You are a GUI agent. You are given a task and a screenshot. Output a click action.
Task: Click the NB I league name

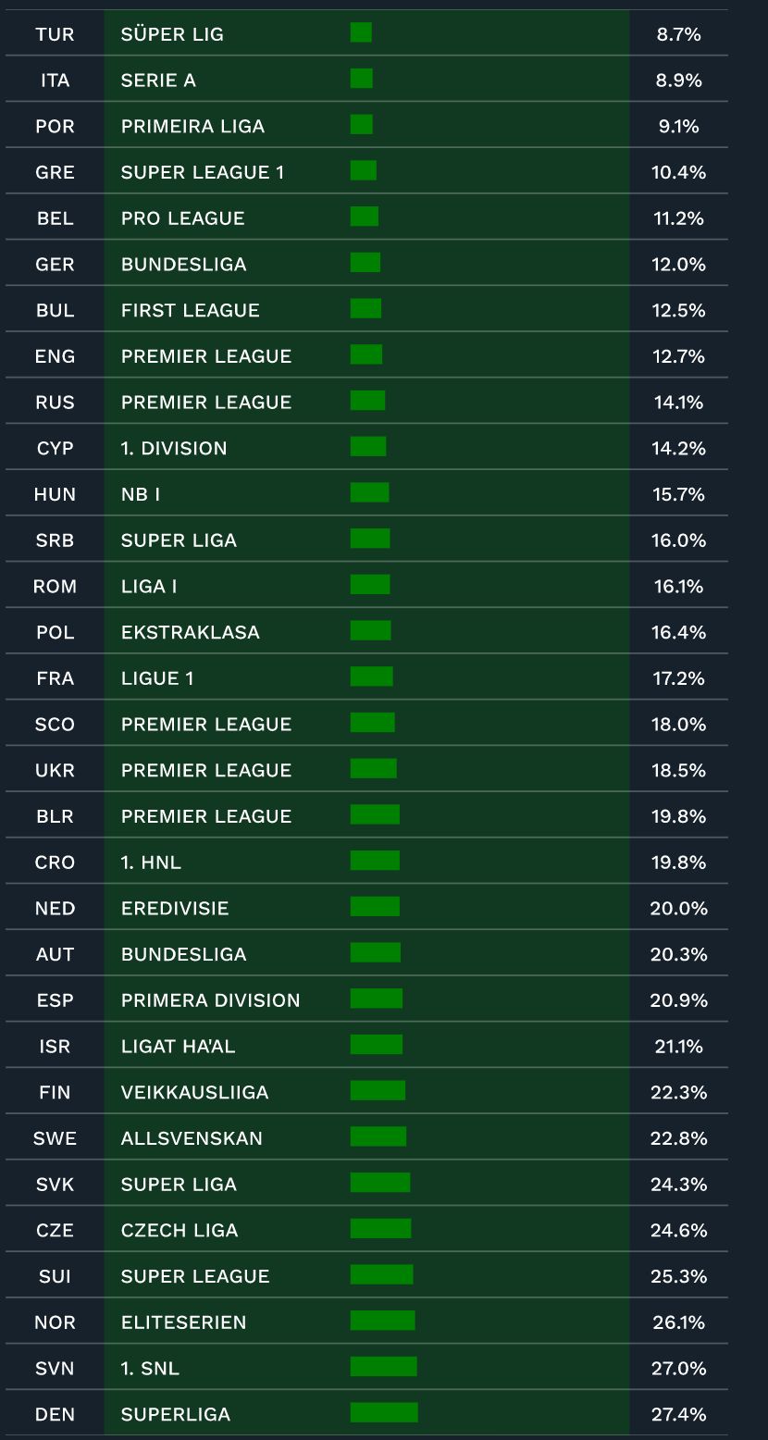point(141,494)
